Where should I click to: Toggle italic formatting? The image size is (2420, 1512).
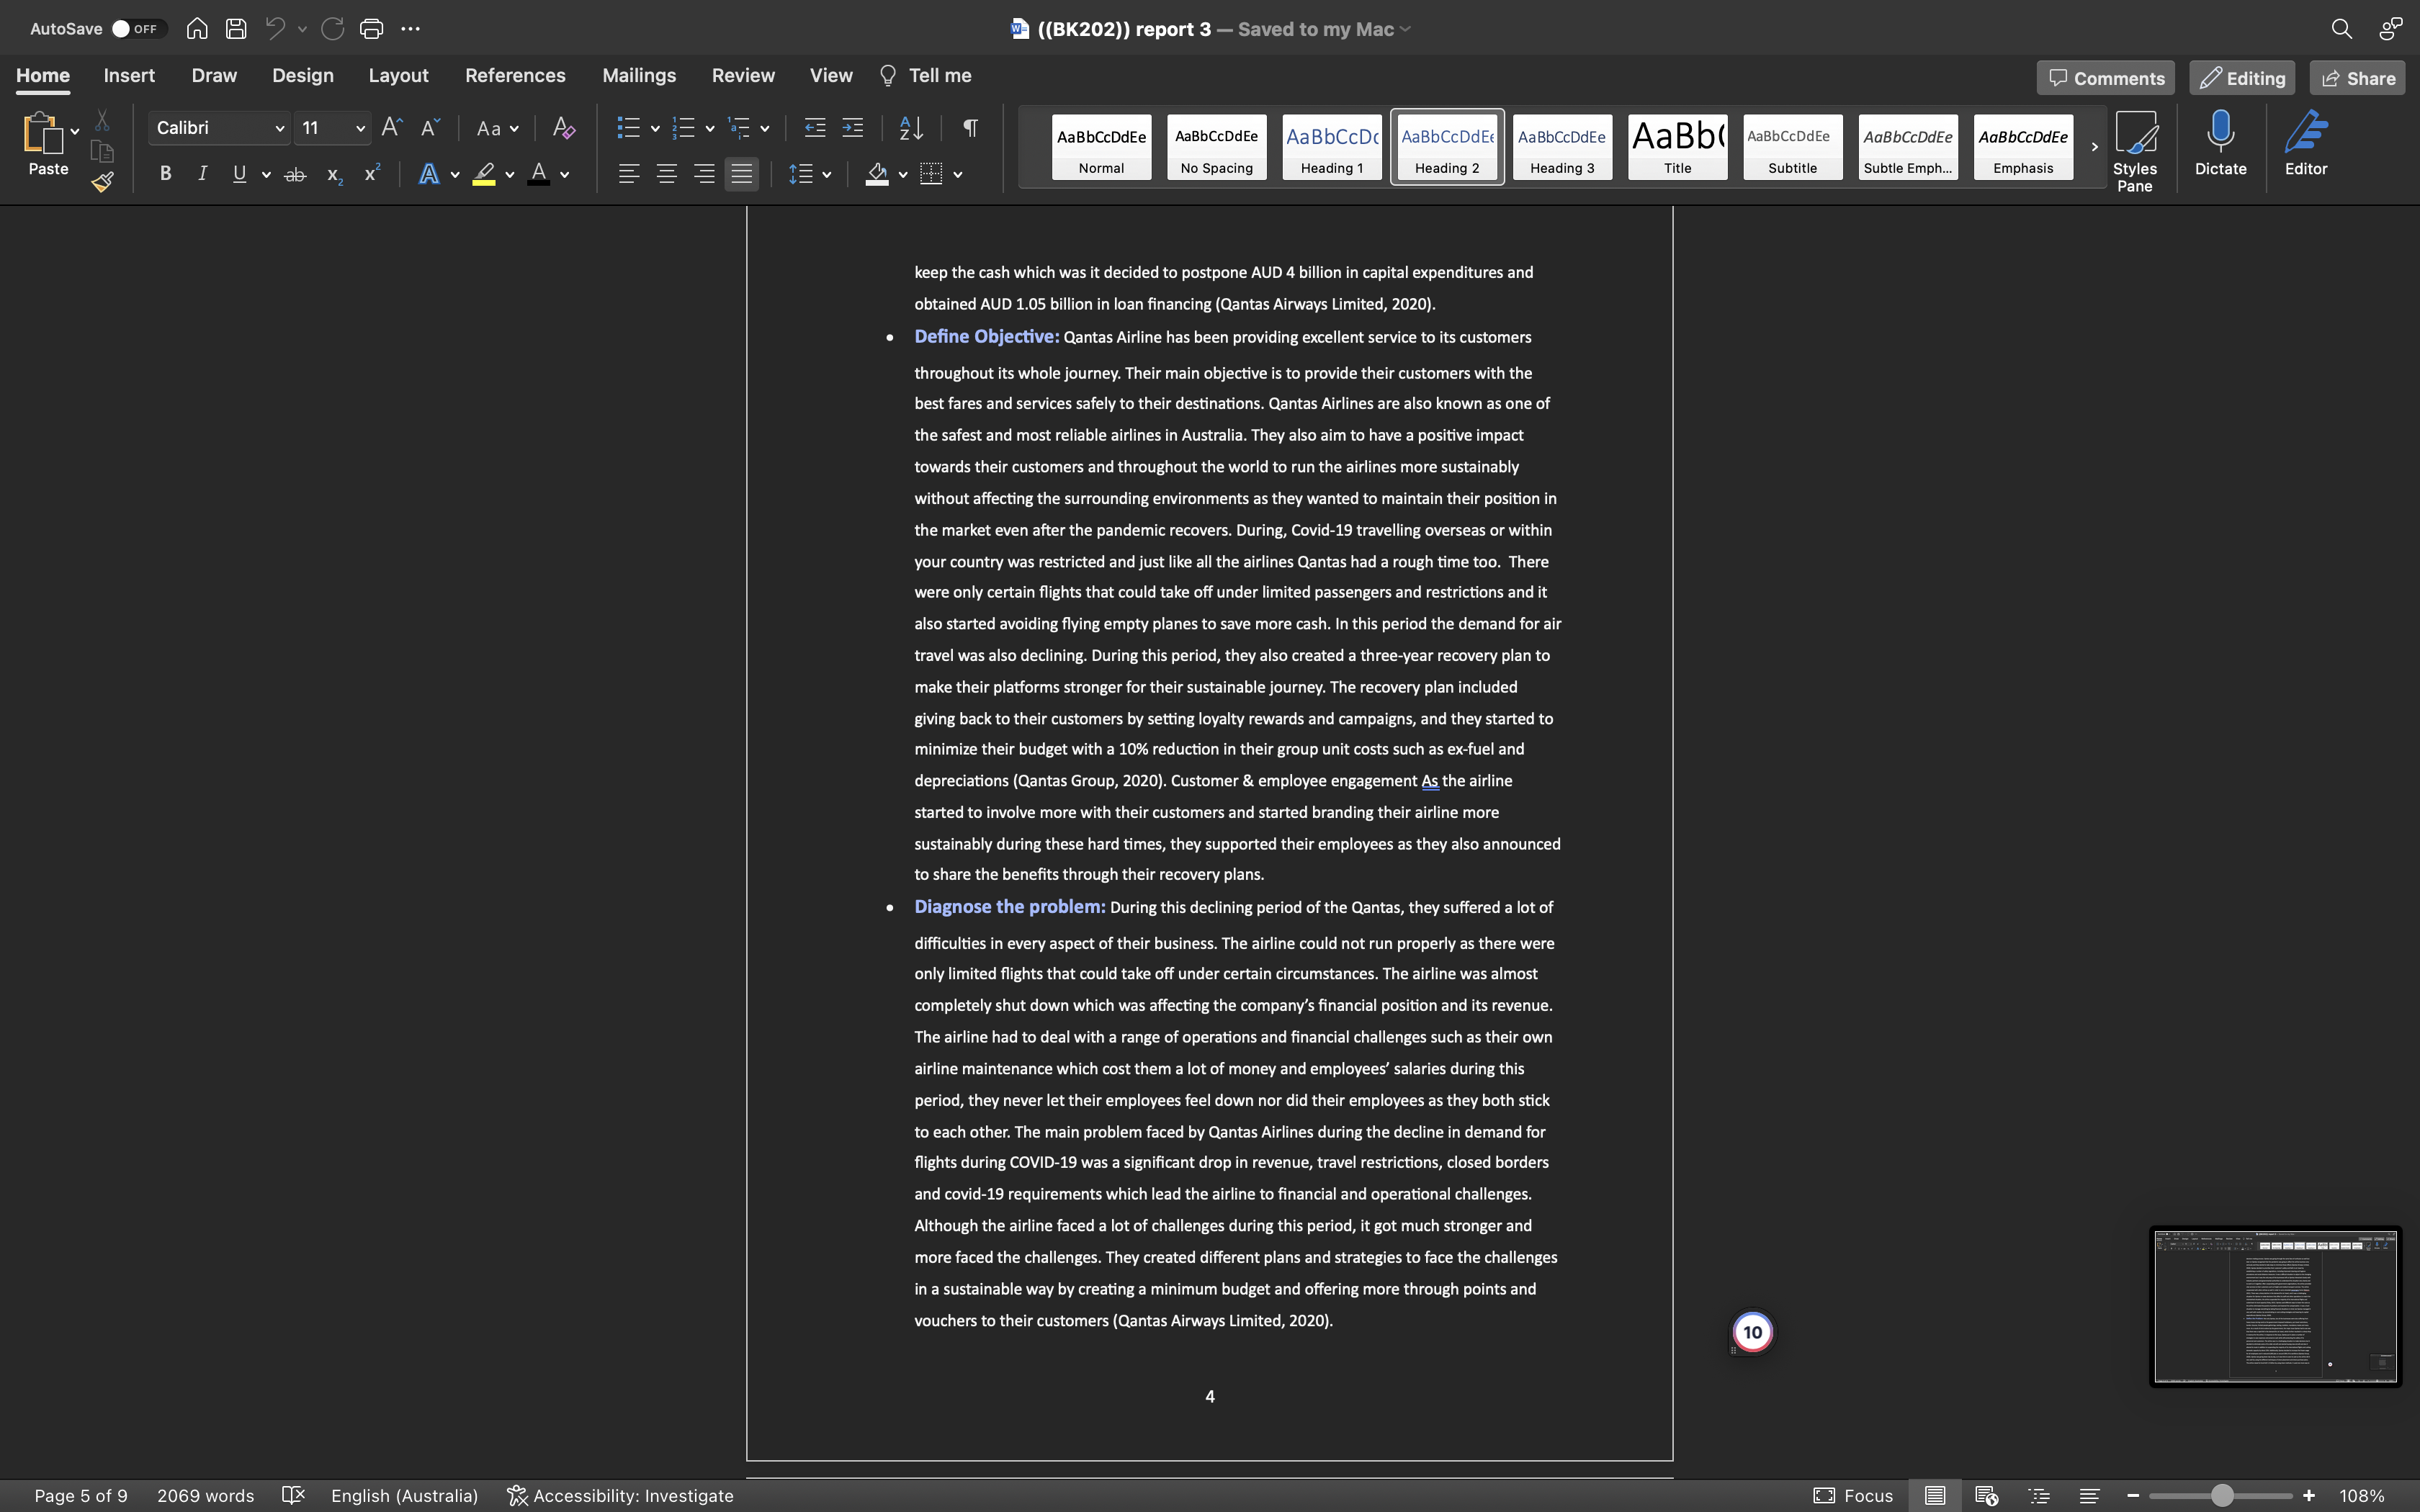click(x=202, y=174)
